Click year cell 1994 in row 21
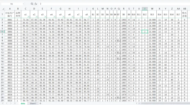This screenshot has height=105, width=190. [124, 77]
